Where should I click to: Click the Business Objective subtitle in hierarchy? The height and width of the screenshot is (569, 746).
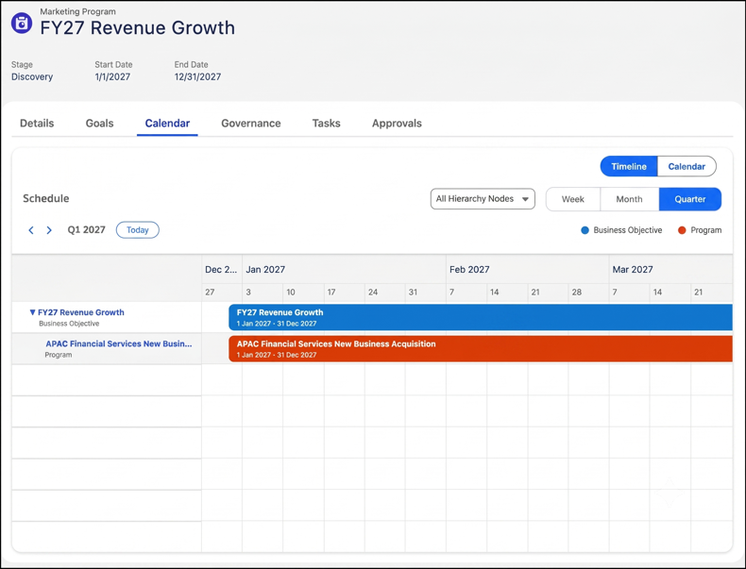point(69,324)
